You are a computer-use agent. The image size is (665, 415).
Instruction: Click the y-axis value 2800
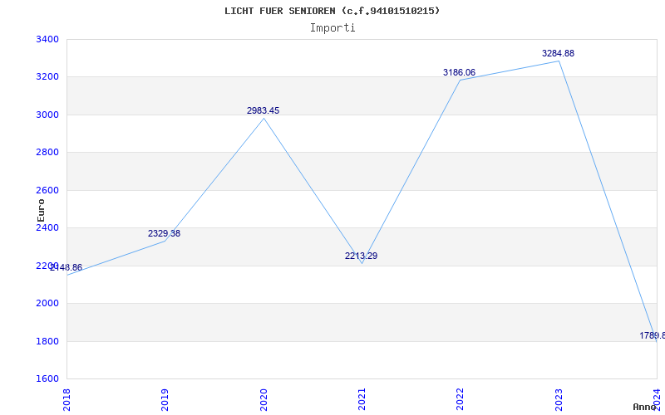(x=47, y=153)
